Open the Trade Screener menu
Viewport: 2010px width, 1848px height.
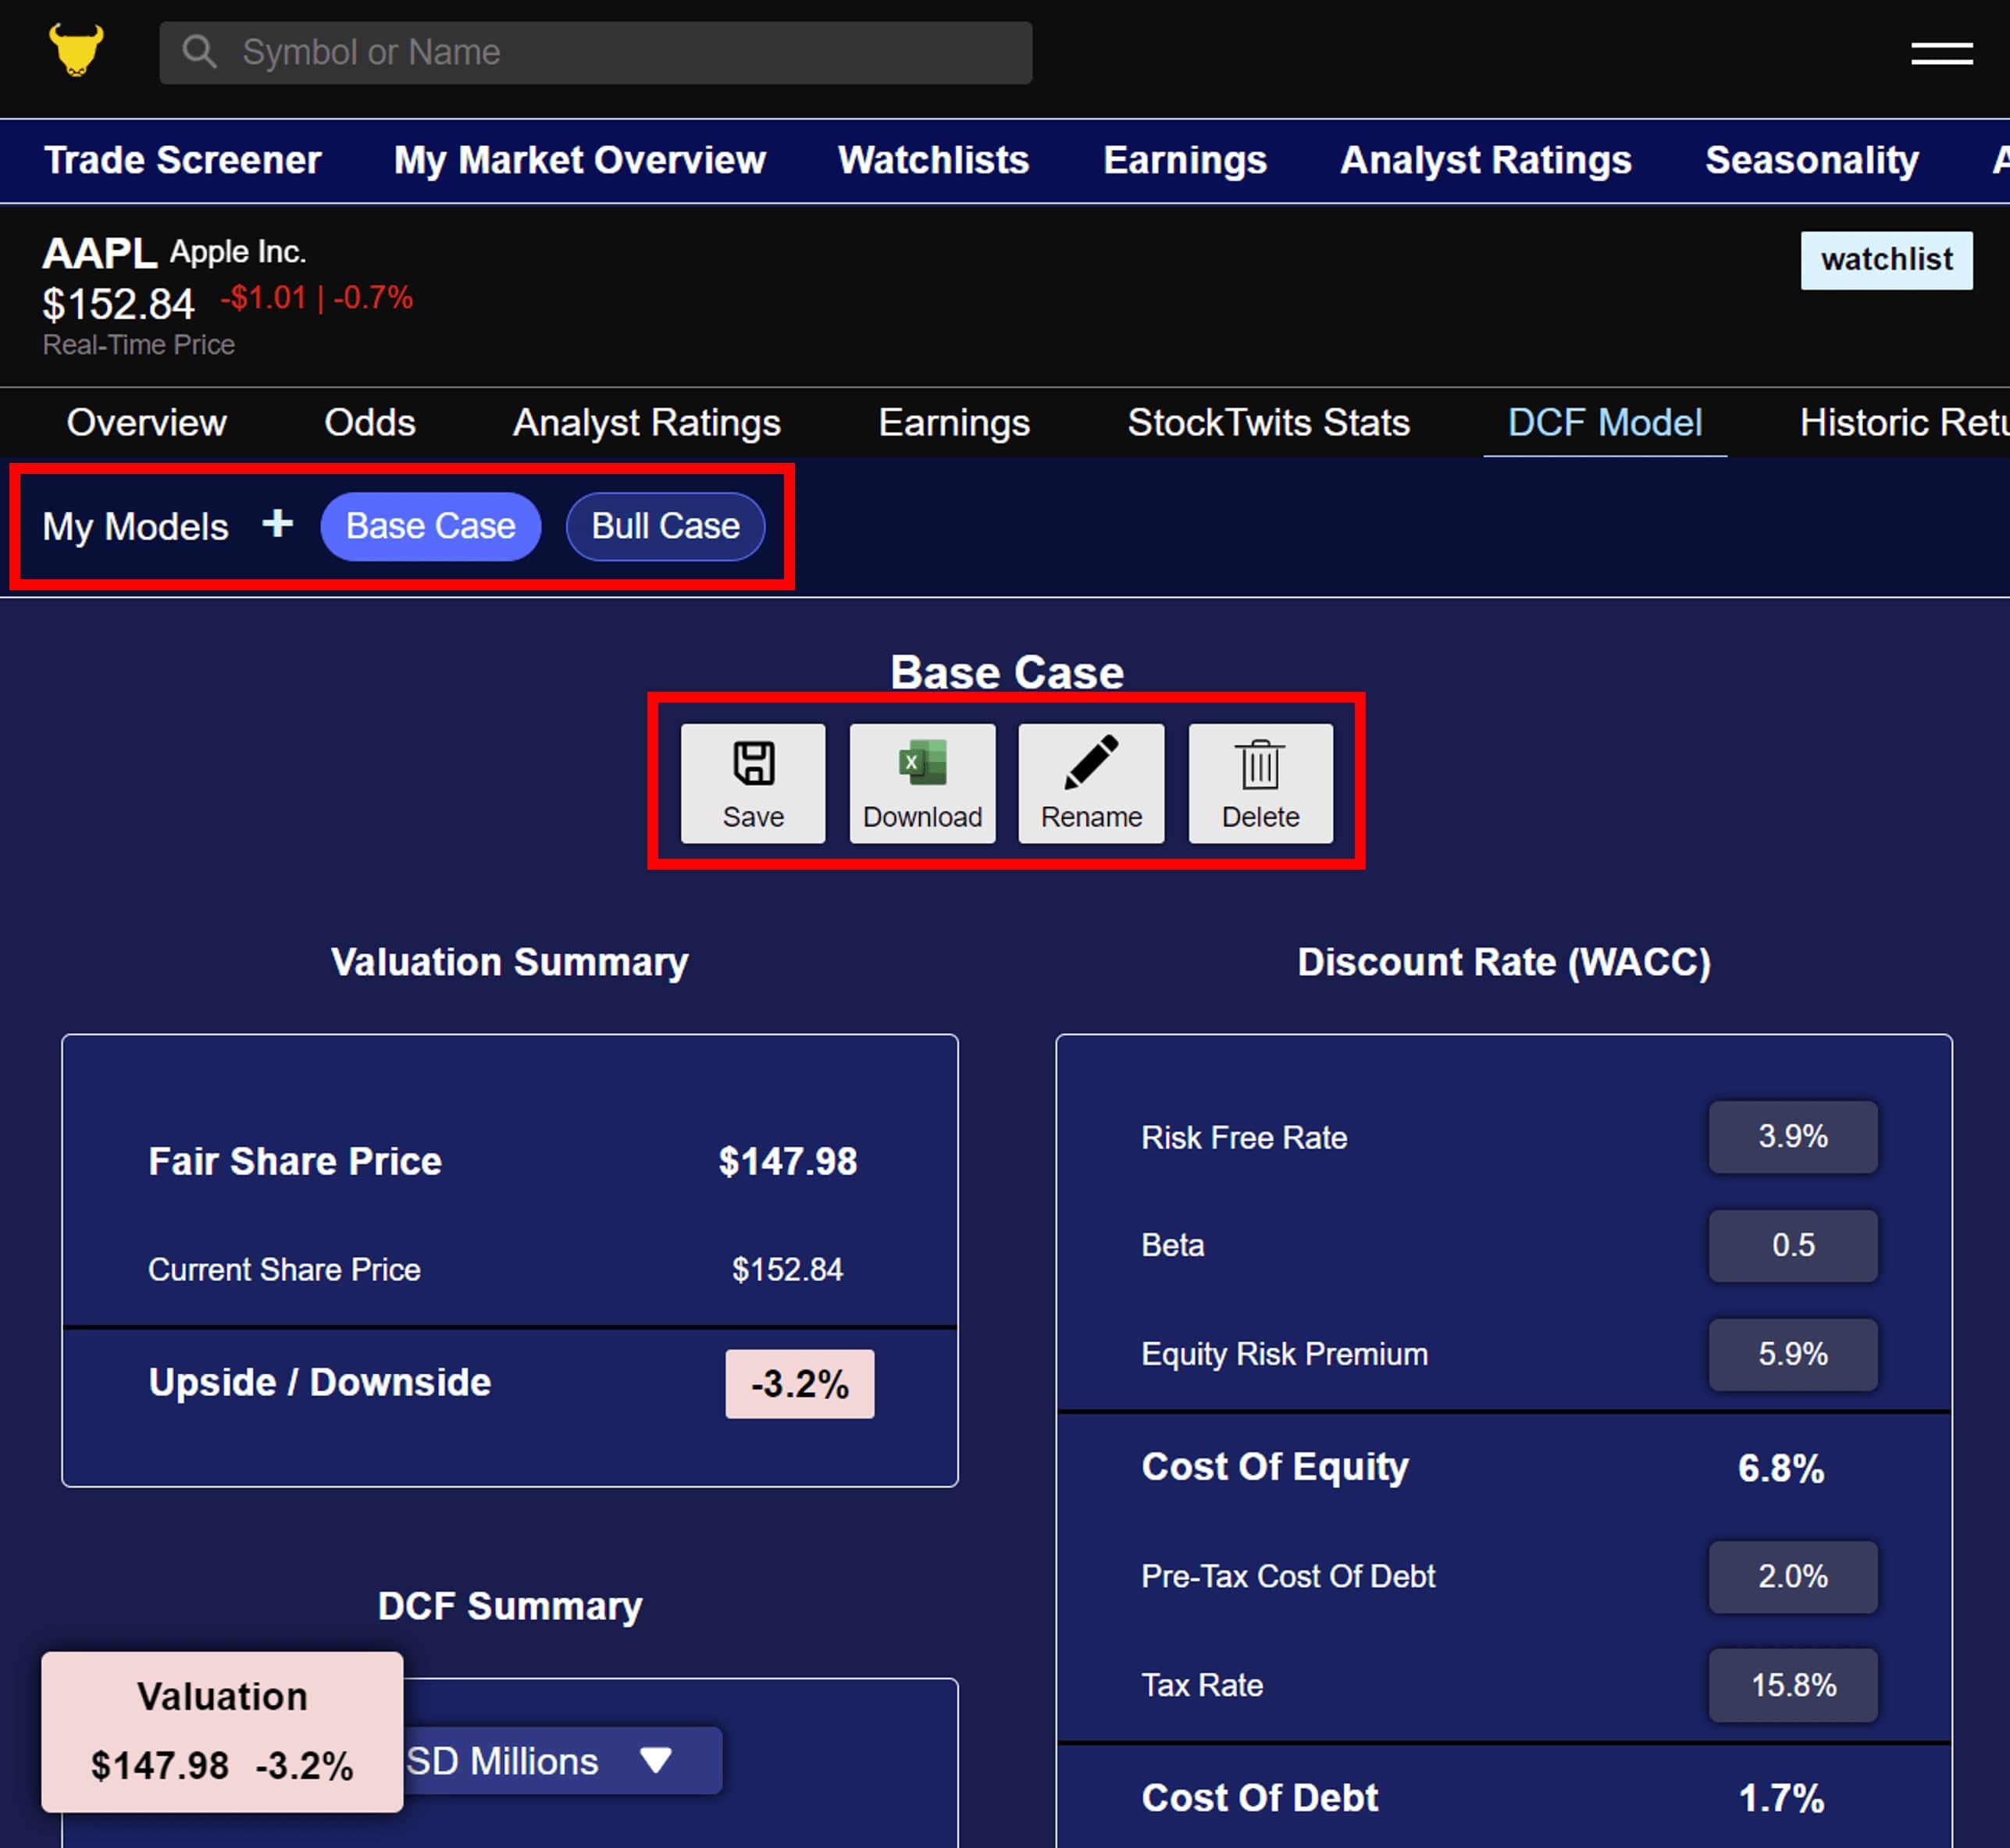[x=183, y=160]
